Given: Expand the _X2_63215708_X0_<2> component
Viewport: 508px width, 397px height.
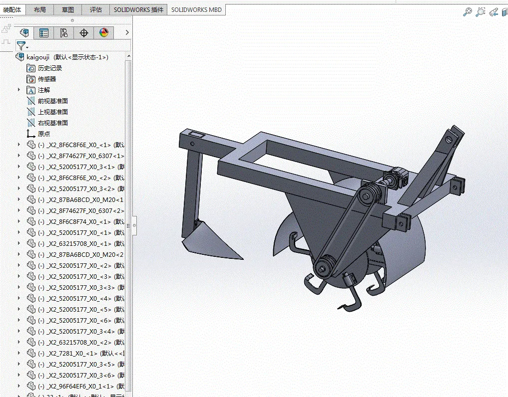Looking at the screenshot, I should (19, 342).
